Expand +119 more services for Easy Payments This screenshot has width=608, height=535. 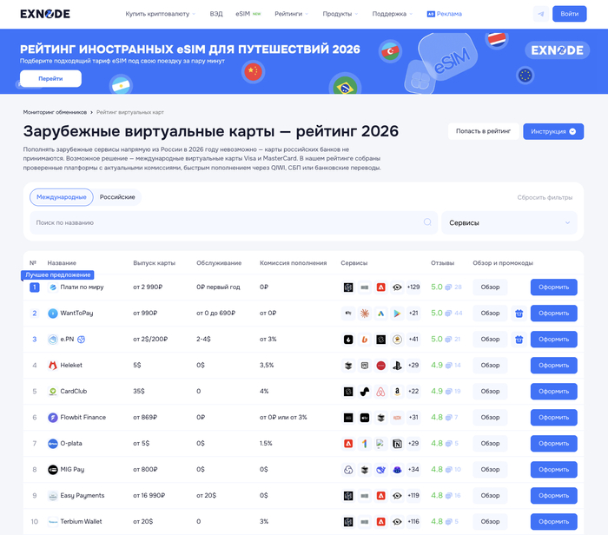(x=413, y=495)
